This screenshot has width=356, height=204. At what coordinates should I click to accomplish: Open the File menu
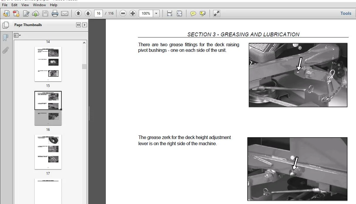5,5
